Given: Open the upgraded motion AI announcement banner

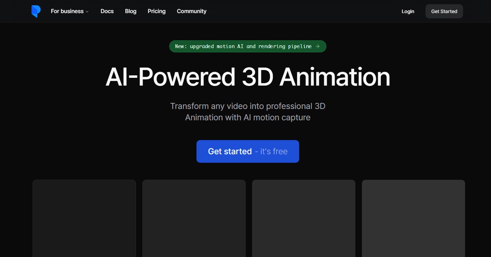Looking at the screenshot, I should pyautogui.click(x=243, y=47).
